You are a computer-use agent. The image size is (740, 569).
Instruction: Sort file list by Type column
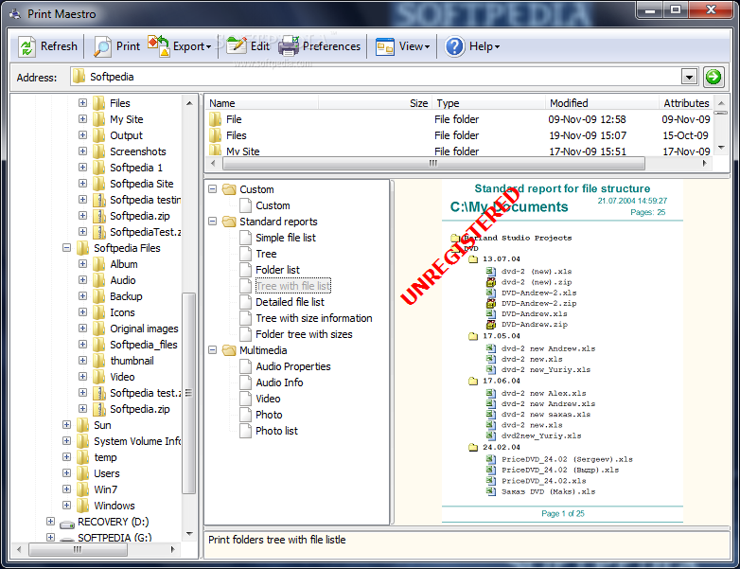[489, 103]
